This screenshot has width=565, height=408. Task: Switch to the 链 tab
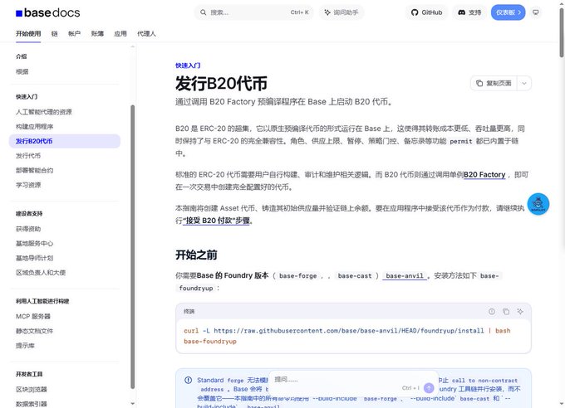pos(54,33)
